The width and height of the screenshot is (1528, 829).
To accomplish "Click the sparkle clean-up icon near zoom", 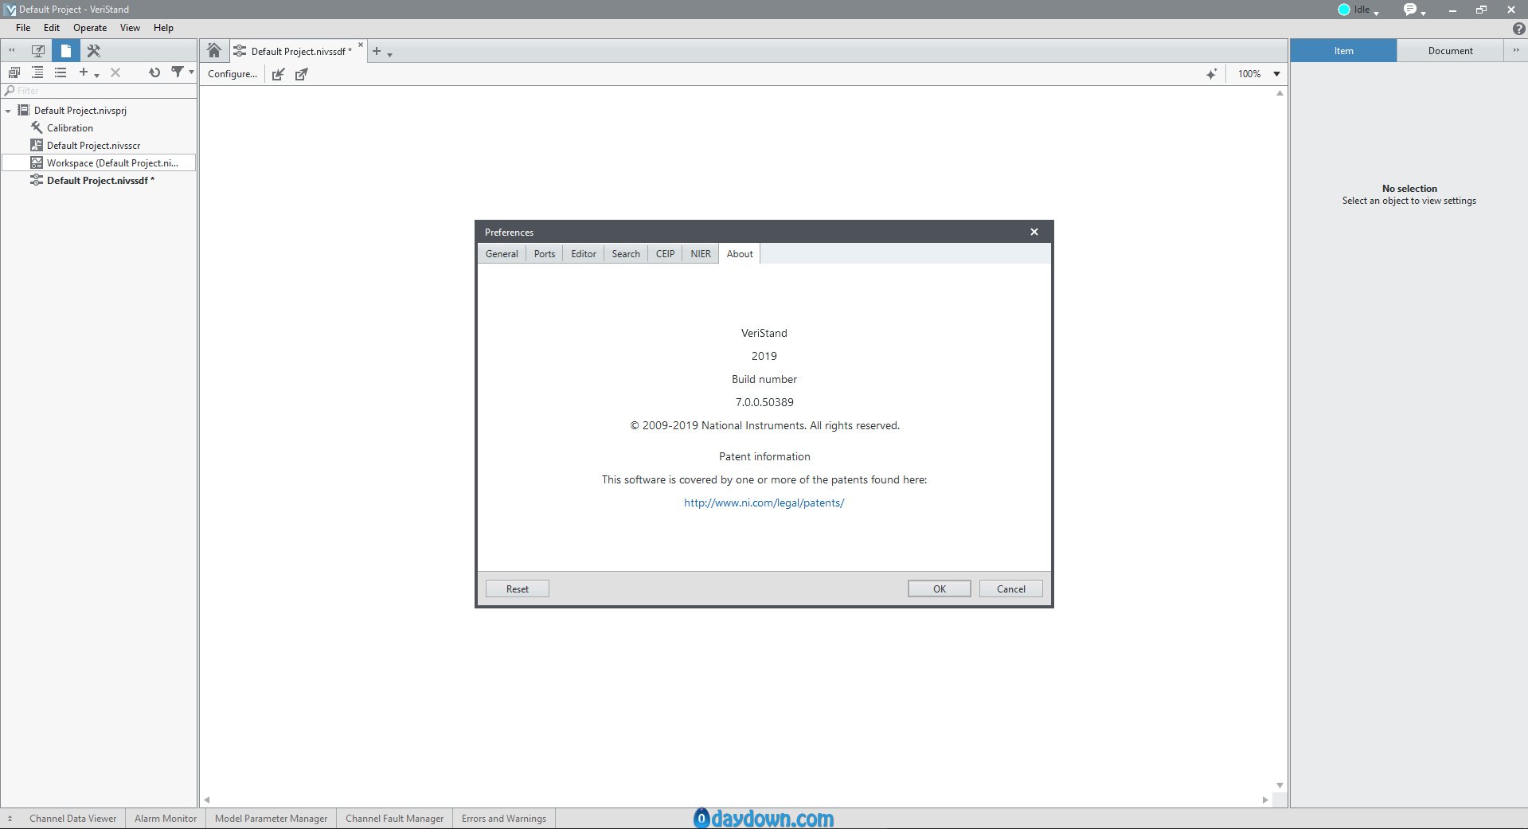I will [1211, 74].
